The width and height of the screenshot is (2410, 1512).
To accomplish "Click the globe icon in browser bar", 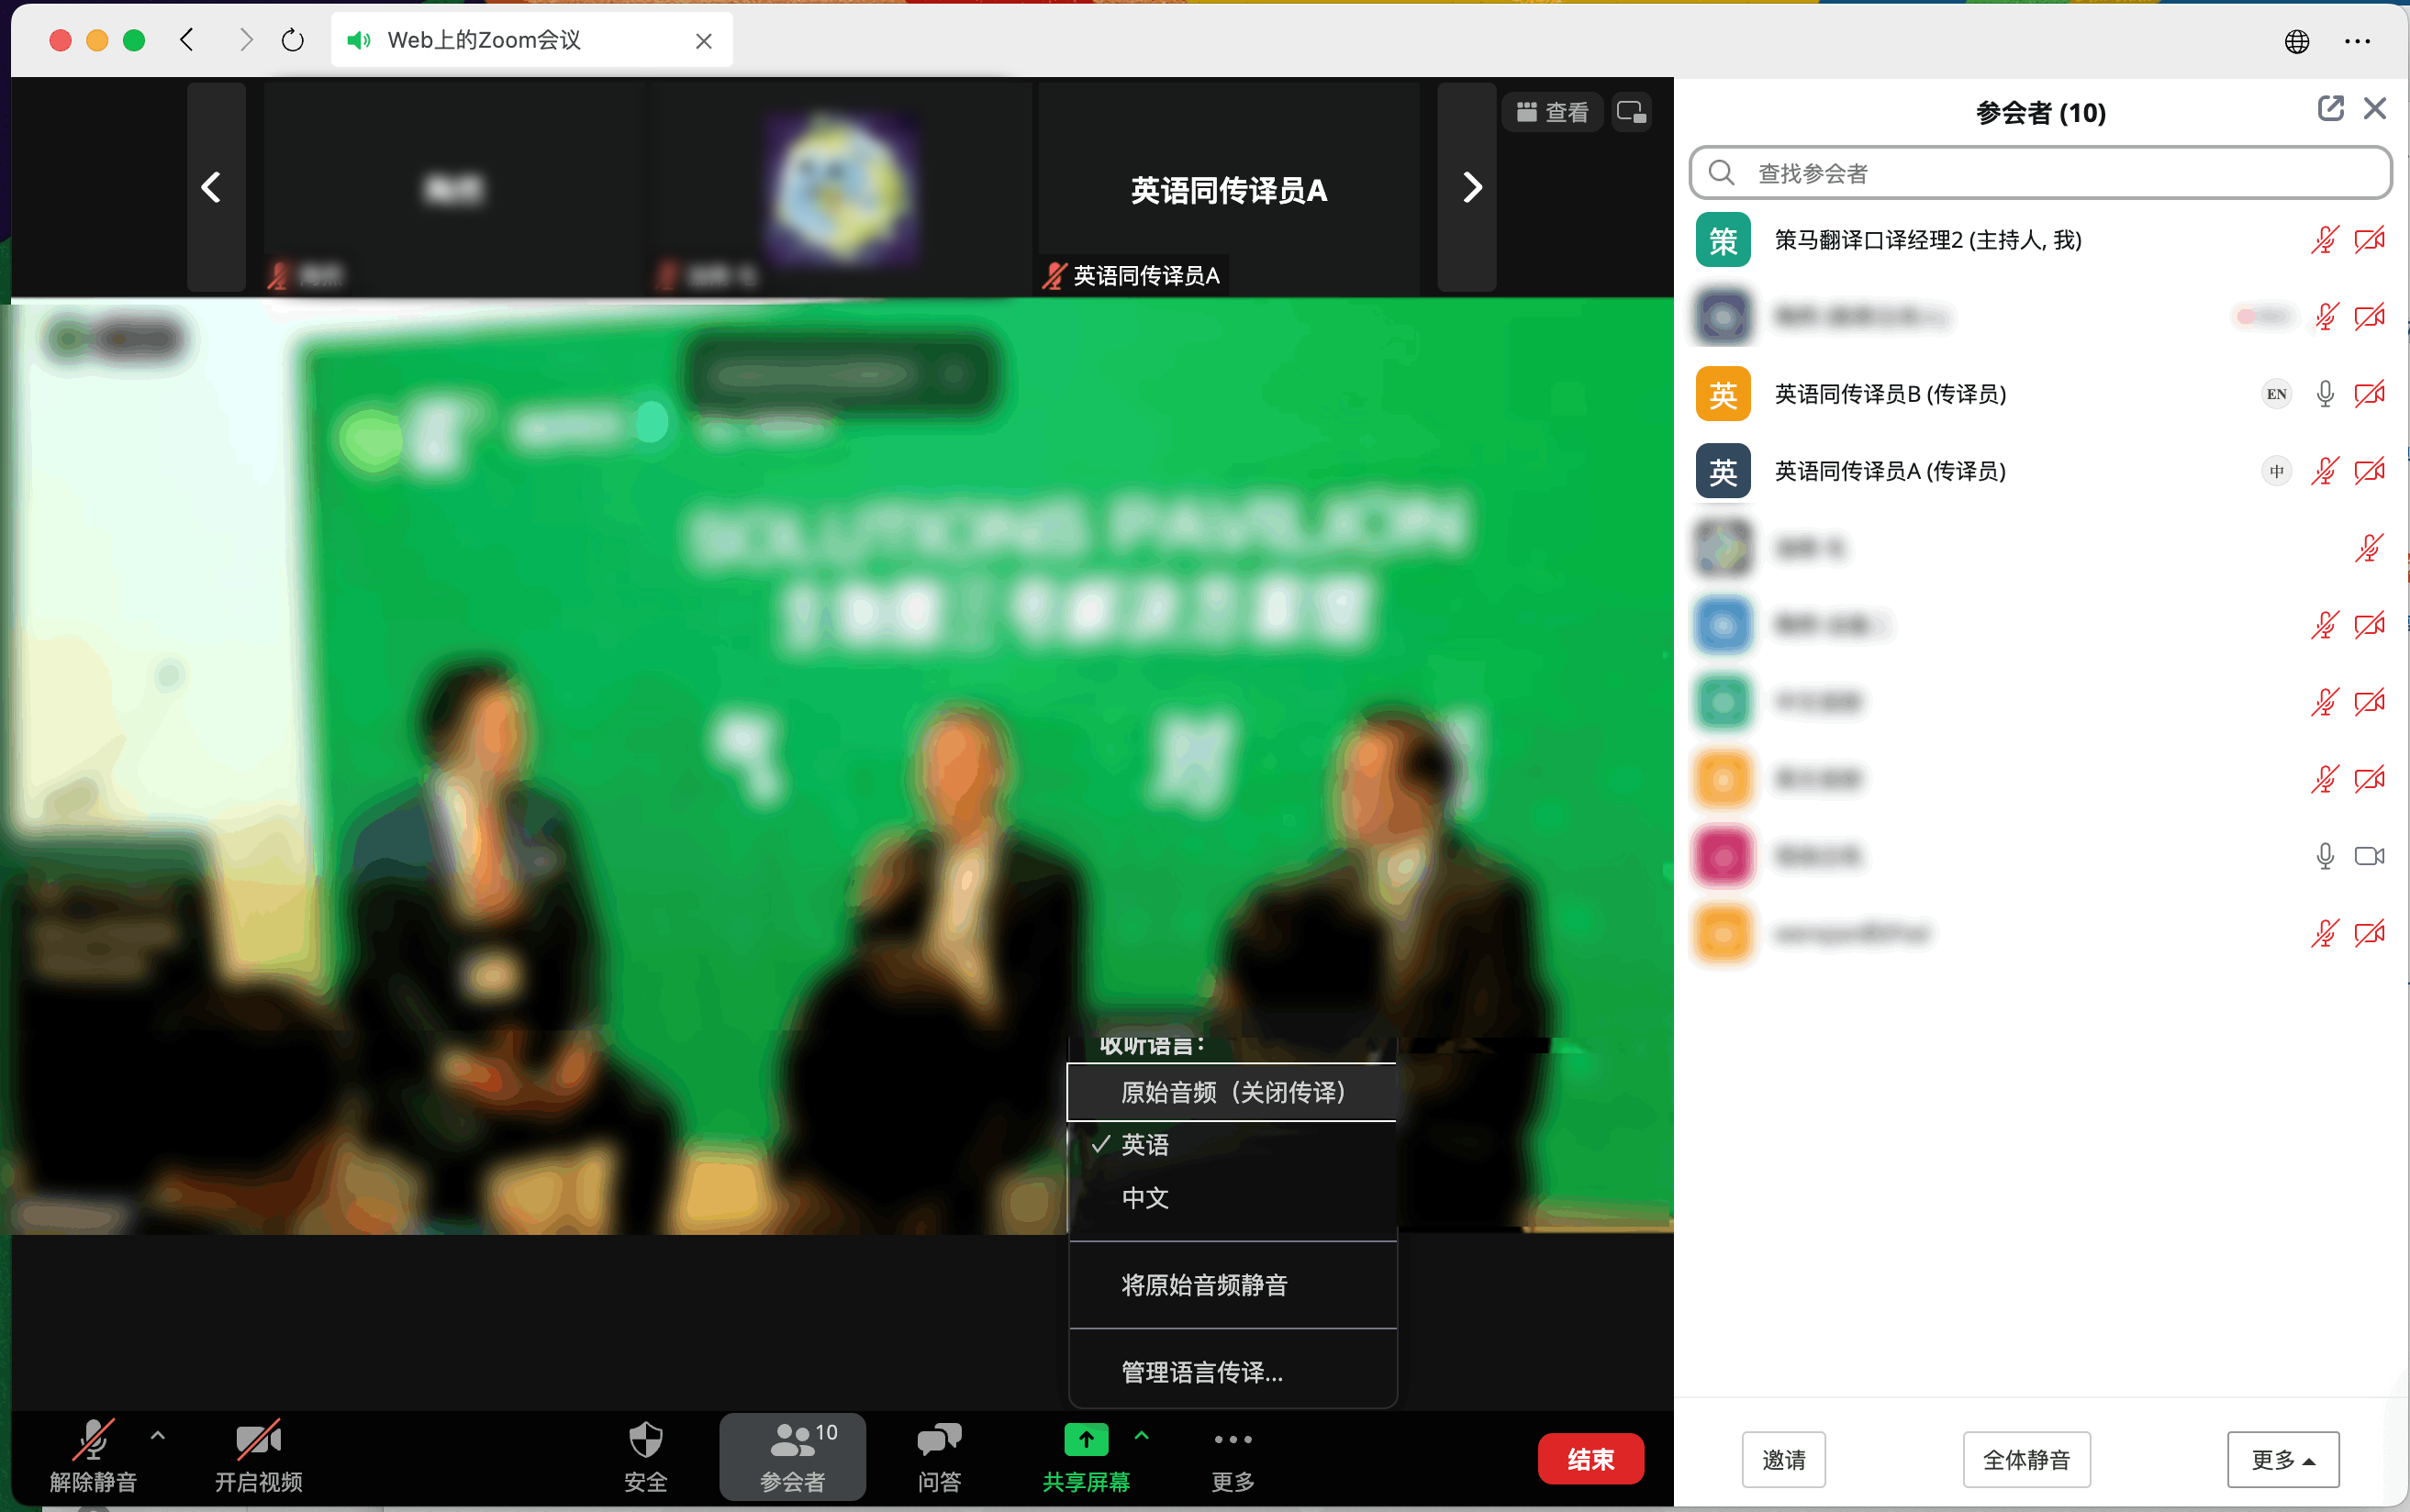I will point(2297,41).
